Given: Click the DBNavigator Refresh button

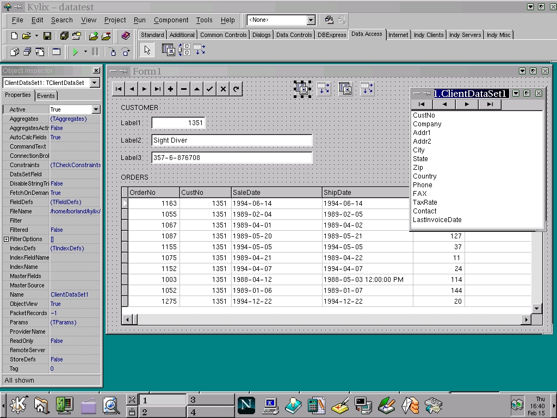Looking at the screenshot, I should pos(236,89).
